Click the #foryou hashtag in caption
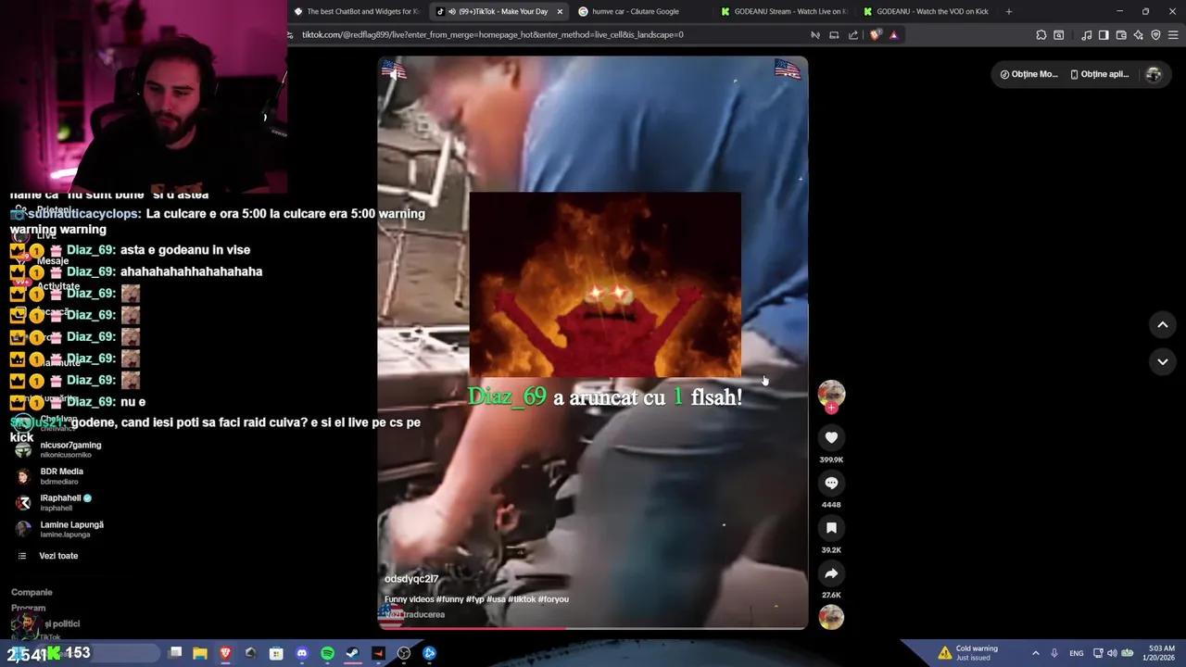Image resolution: width=1186 pixels, height=667 pixels. coord(553,599)
